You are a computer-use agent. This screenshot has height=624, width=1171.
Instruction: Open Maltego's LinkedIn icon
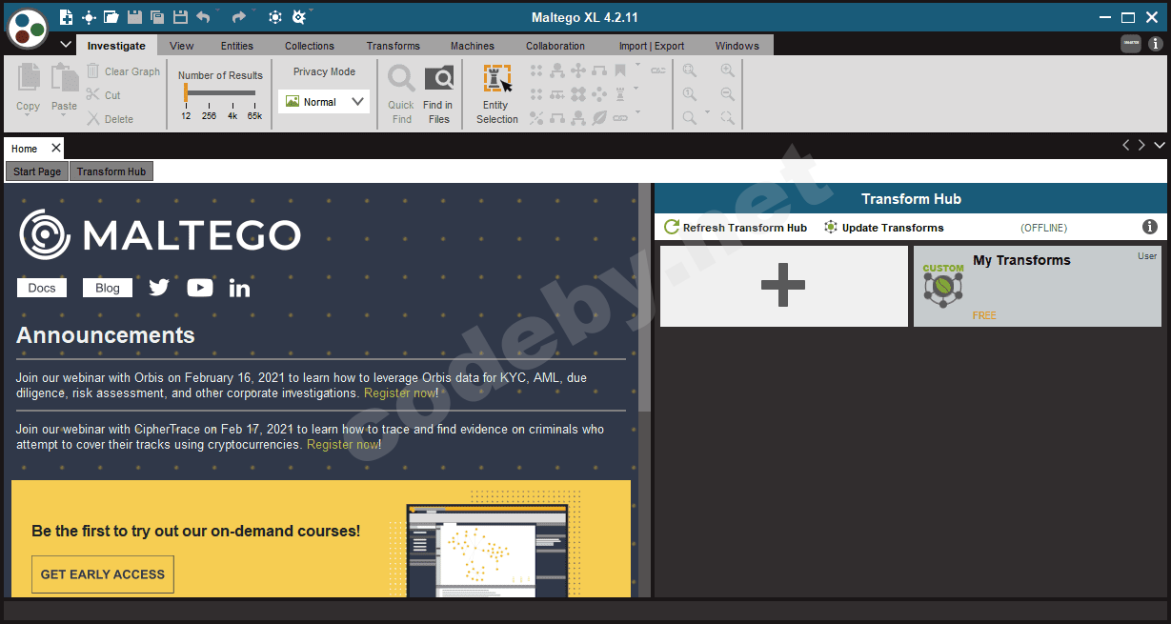240,288
